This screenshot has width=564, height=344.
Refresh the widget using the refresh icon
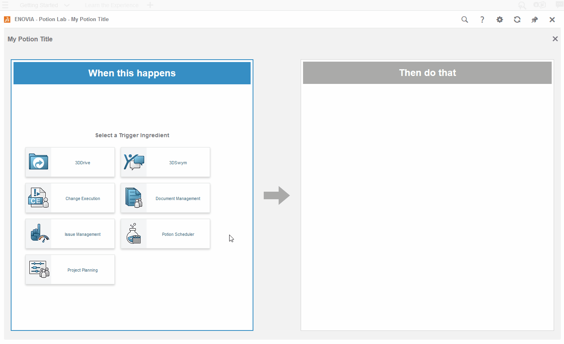click(517, 19)
